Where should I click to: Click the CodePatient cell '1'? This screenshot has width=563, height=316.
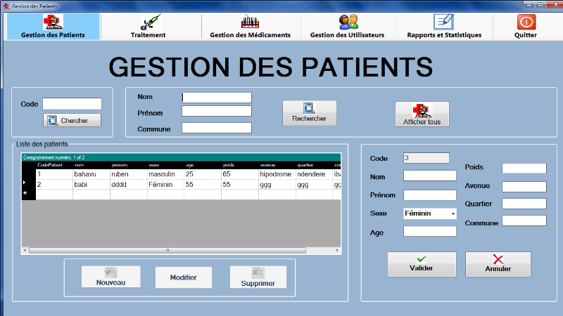point(54,174)
